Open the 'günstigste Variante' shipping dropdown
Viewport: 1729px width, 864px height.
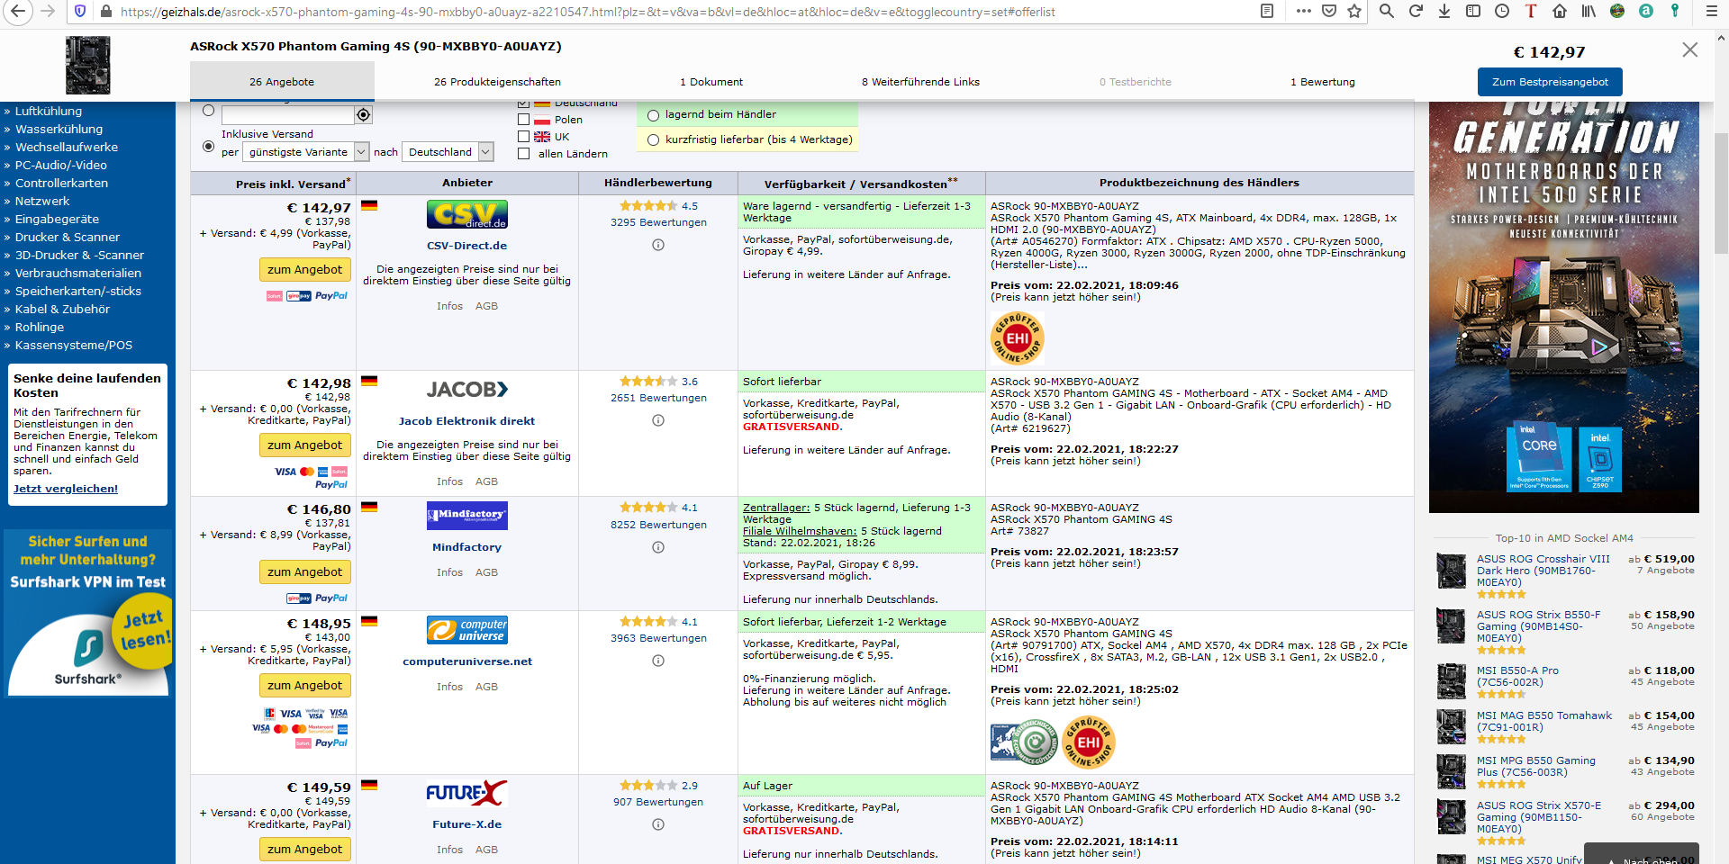click(x=306, y=152)
